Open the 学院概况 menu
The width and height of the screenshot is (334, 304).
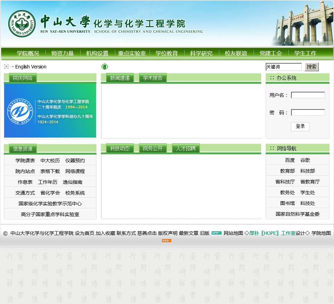pos(28,54)
